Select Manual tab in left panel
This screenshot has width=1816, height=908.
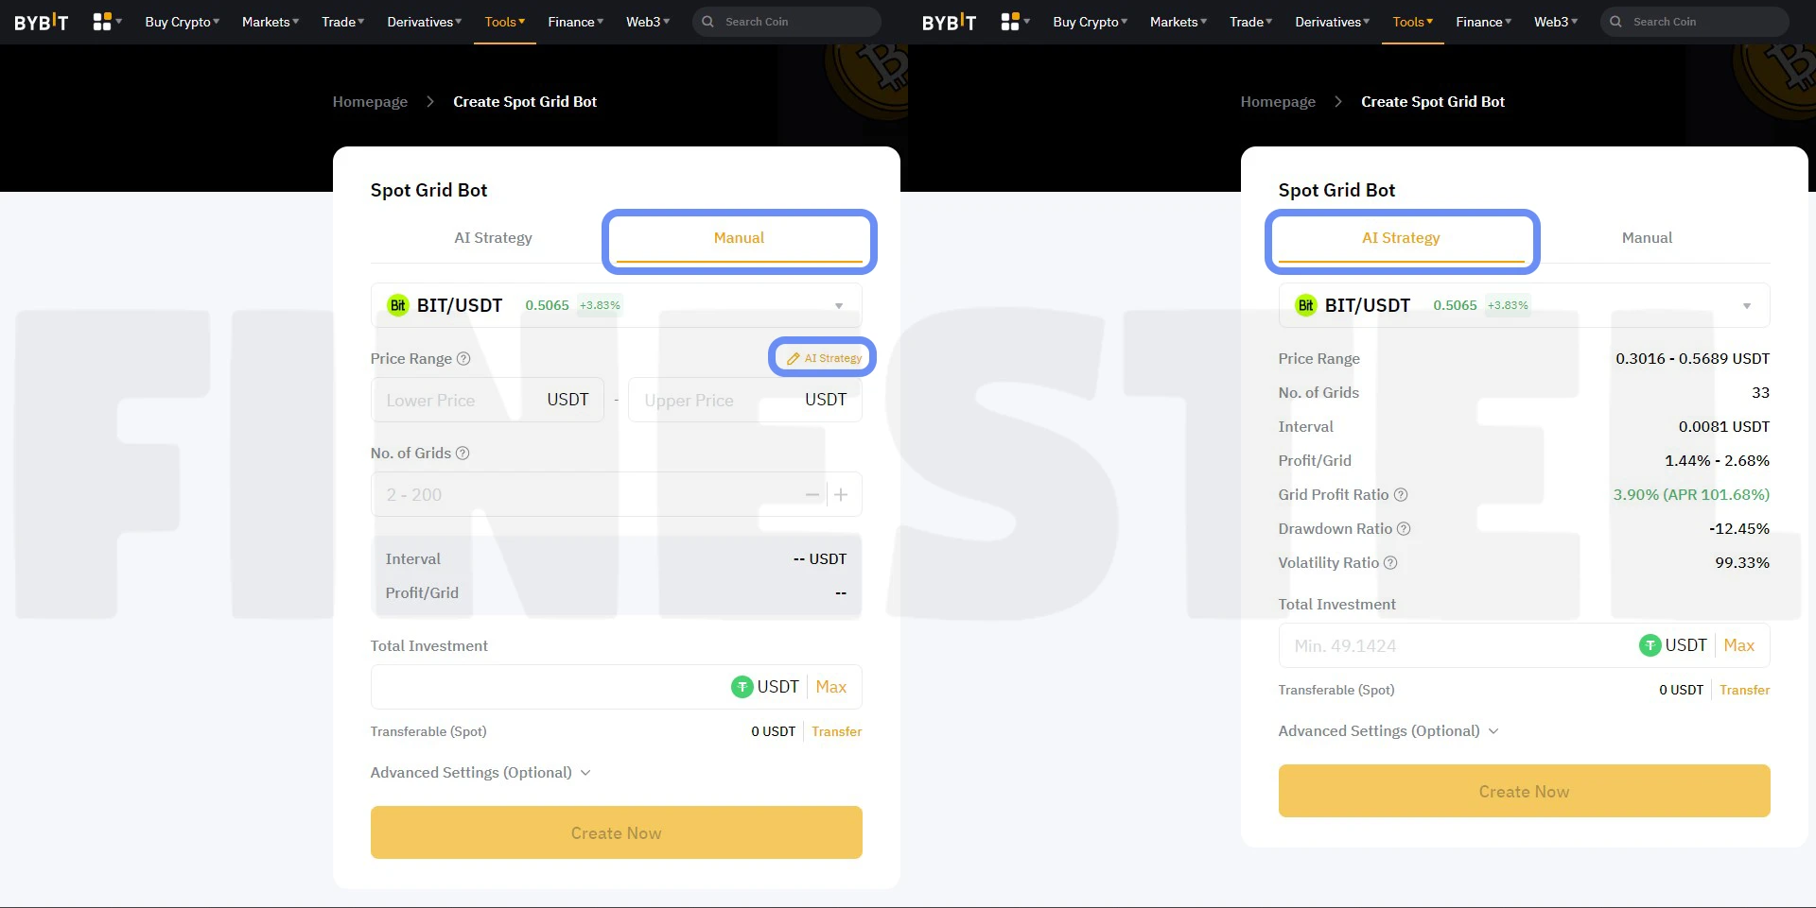pyautogui.click(x=739, y=238)
